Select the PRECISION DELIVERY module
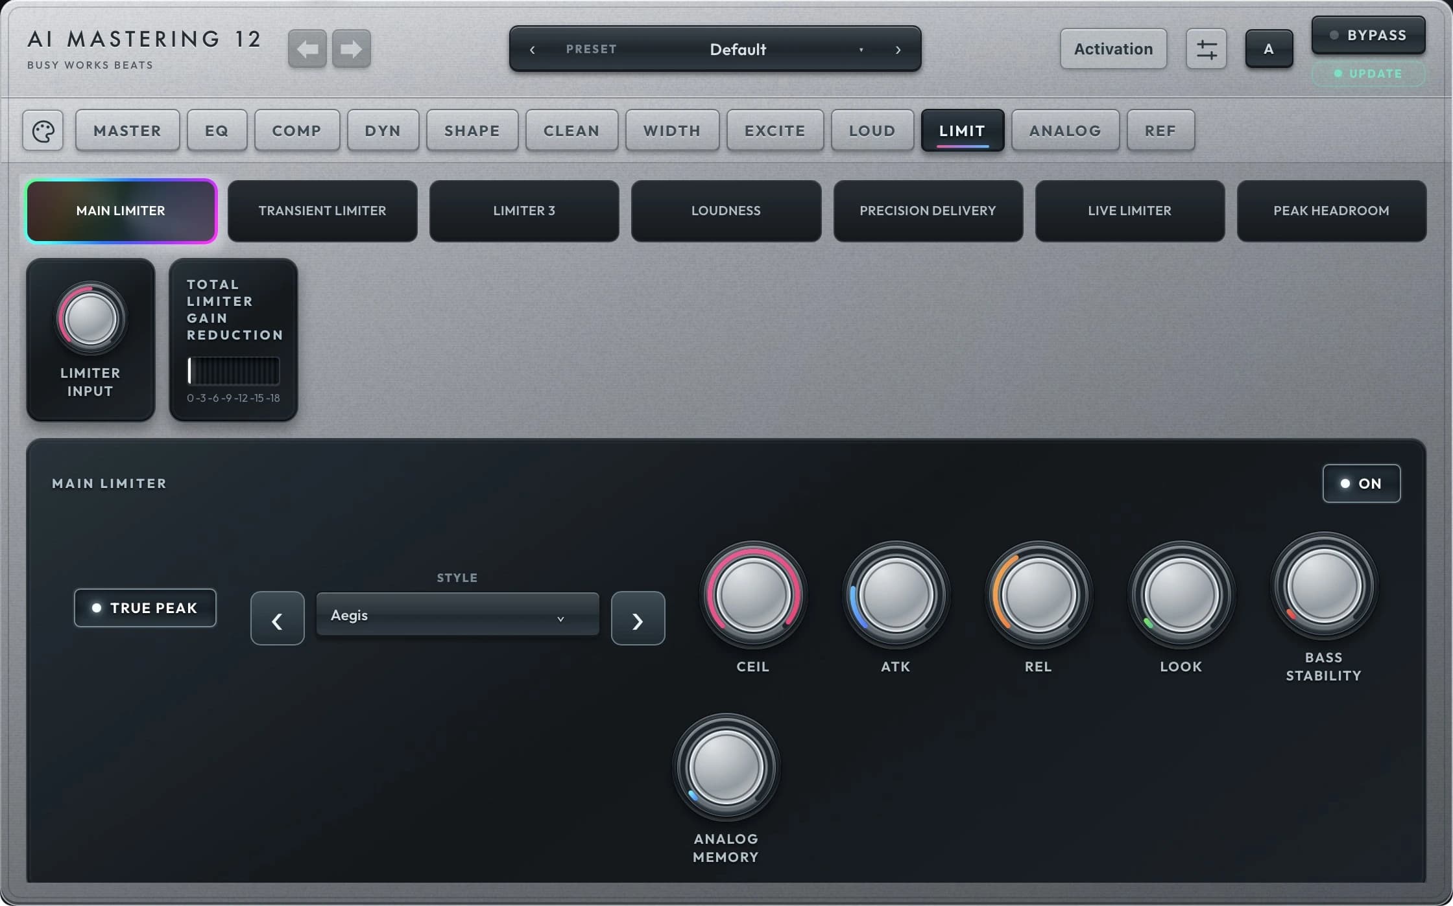This screenshot has height=906, width=1453. pos(928,211)
